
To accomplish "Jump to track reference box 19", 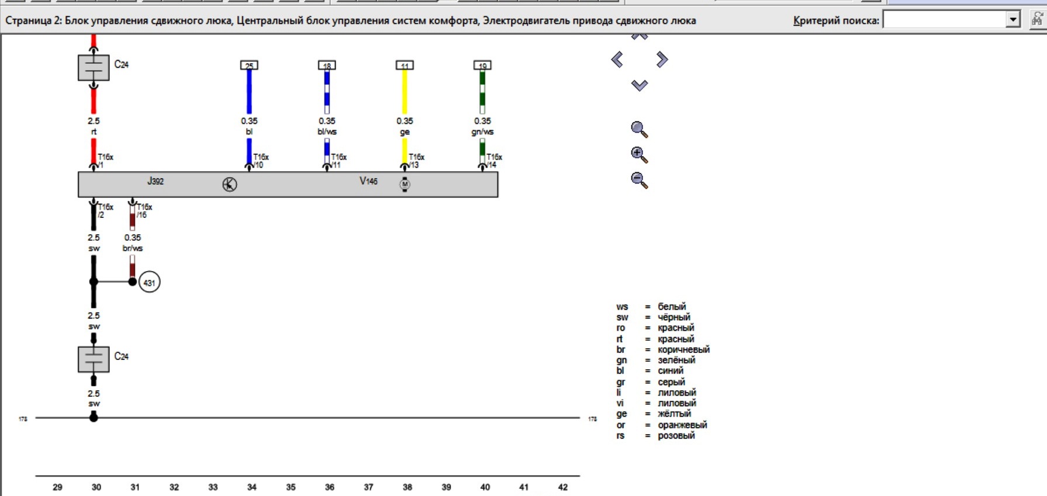I will [x=482, y=65].
